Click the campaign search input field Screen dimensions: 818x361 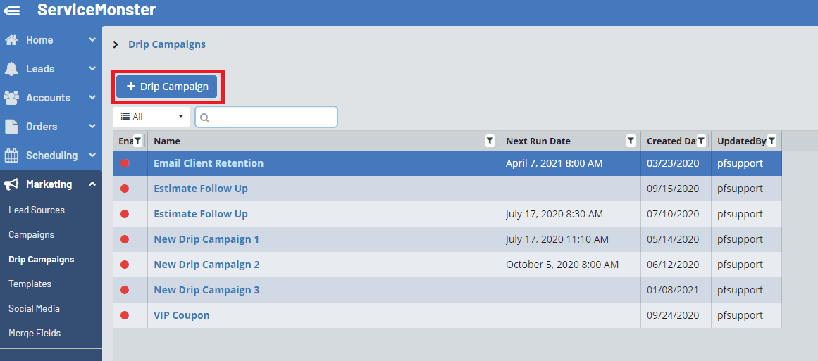[271, 118]
